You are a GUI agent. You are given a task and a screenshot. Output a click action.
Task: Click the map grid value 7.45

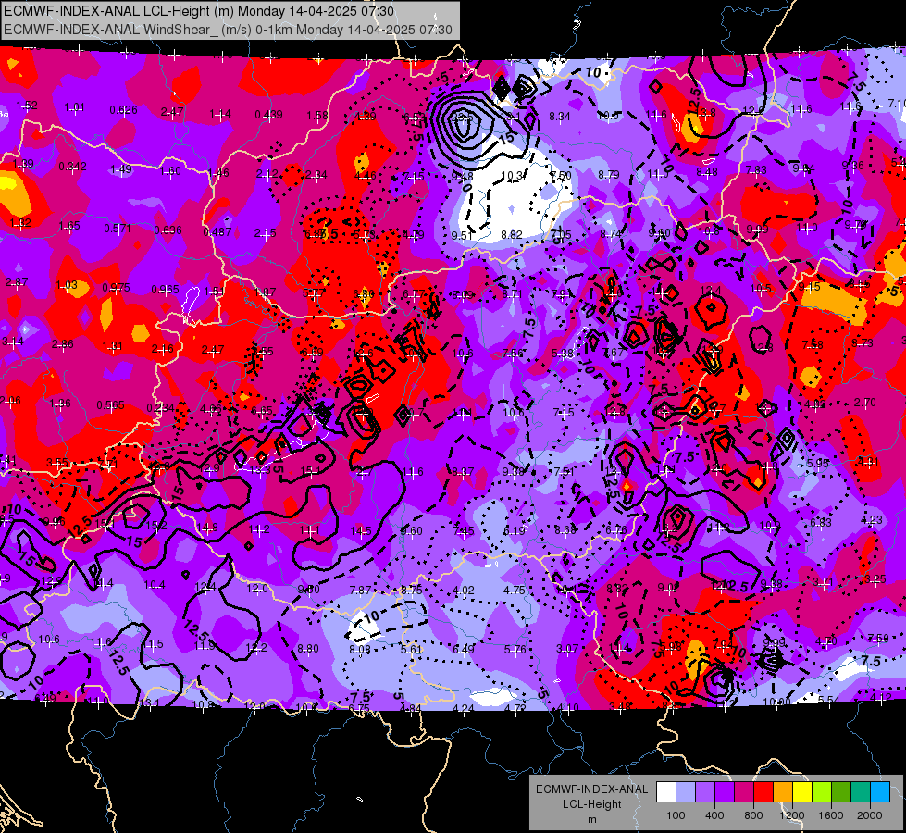pos(463,530)
